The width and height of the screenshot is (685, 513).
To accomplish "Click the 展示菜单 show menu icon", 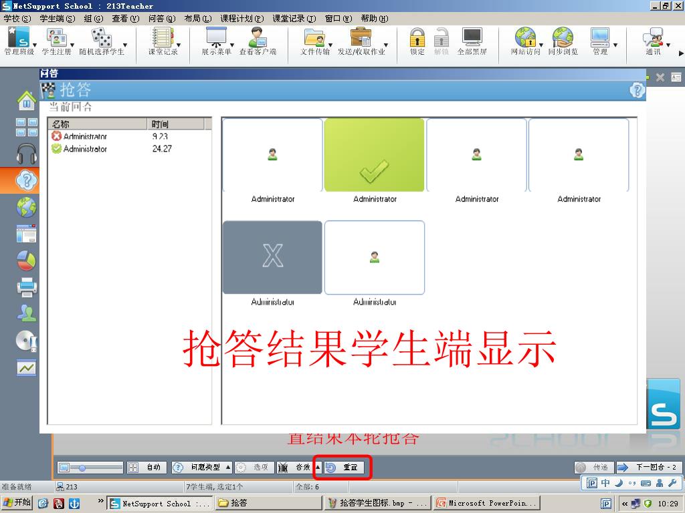I will (216, 41).
